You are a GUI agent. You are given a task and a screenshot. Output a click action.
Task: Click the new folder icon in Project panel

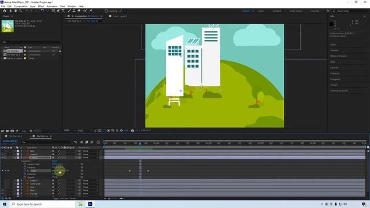[8, 131]
